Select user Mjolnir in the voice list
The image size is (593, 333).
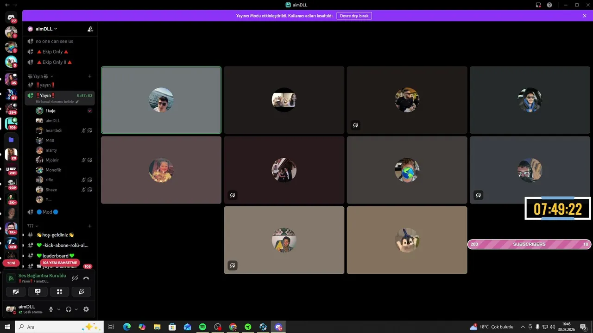tap(64, 160)
